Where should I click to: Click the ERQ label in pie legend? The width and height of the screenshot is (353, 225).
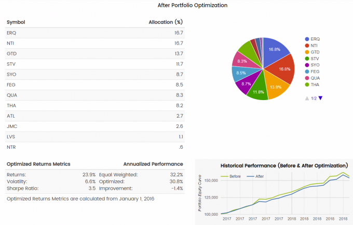[315, 39]
